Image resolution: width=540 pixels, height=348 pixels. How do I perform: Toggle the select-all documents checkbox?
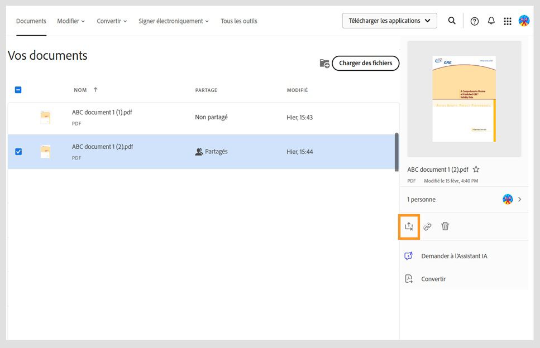(18, 90)
